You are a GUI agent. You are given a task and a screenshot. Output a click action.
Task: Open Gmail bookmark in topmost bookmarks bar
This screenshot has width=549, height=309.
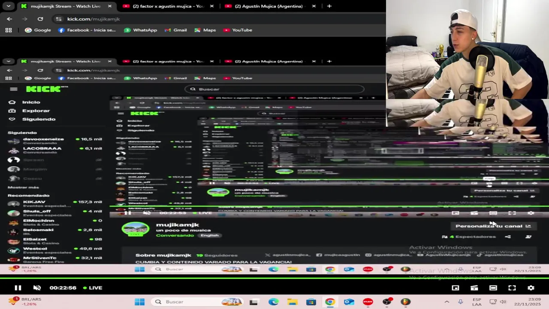tap(175, 30)
